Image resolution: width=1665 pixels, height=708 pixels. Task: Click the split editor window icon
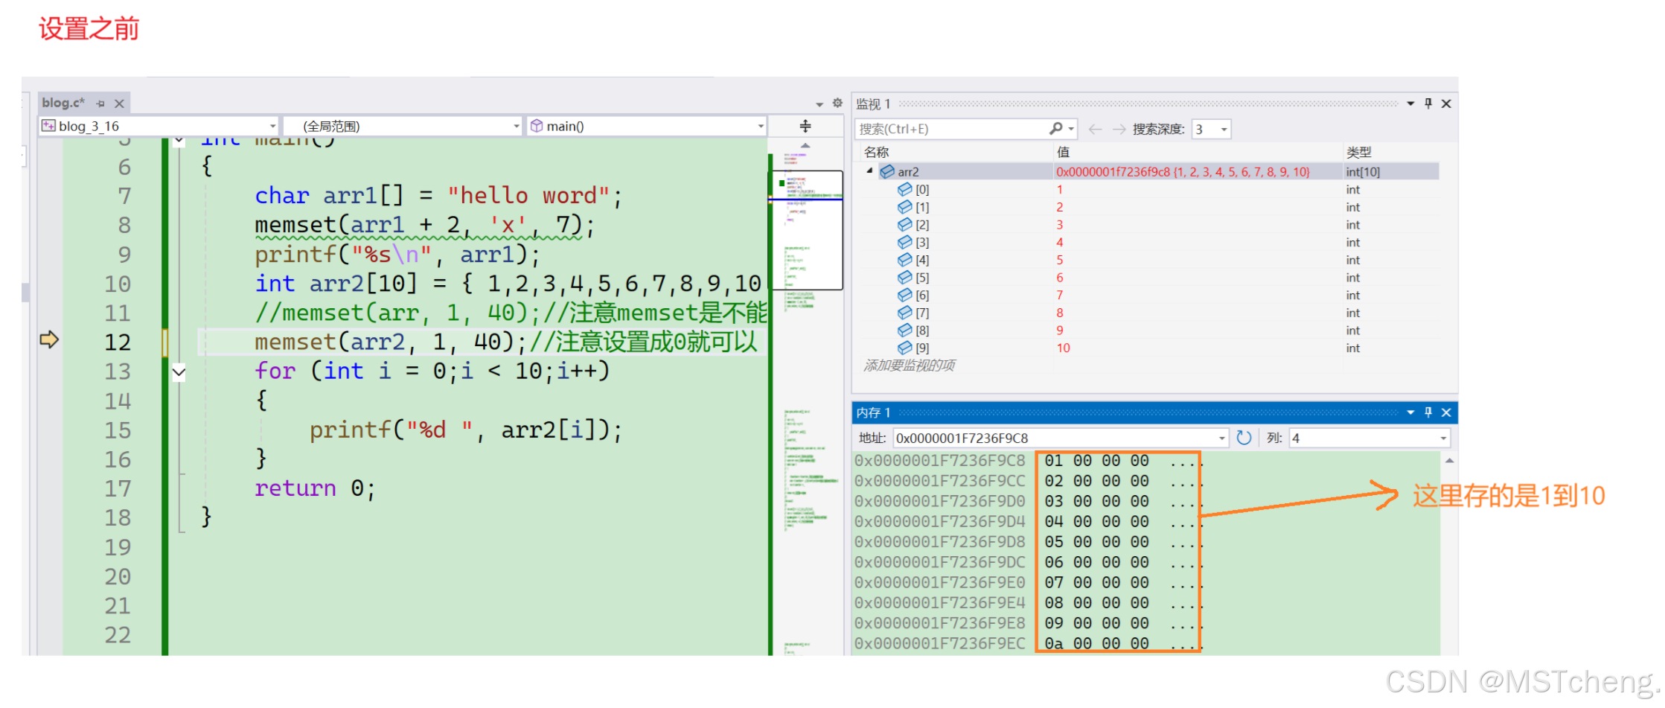tap(805, 126)
